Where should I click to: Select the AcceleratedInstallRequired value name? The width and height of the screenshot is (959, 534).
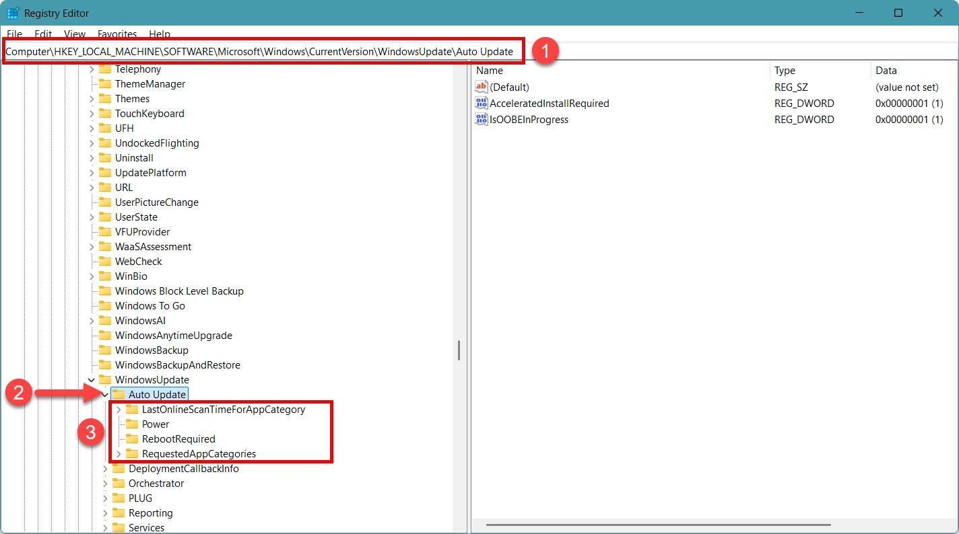click(550, 104)
